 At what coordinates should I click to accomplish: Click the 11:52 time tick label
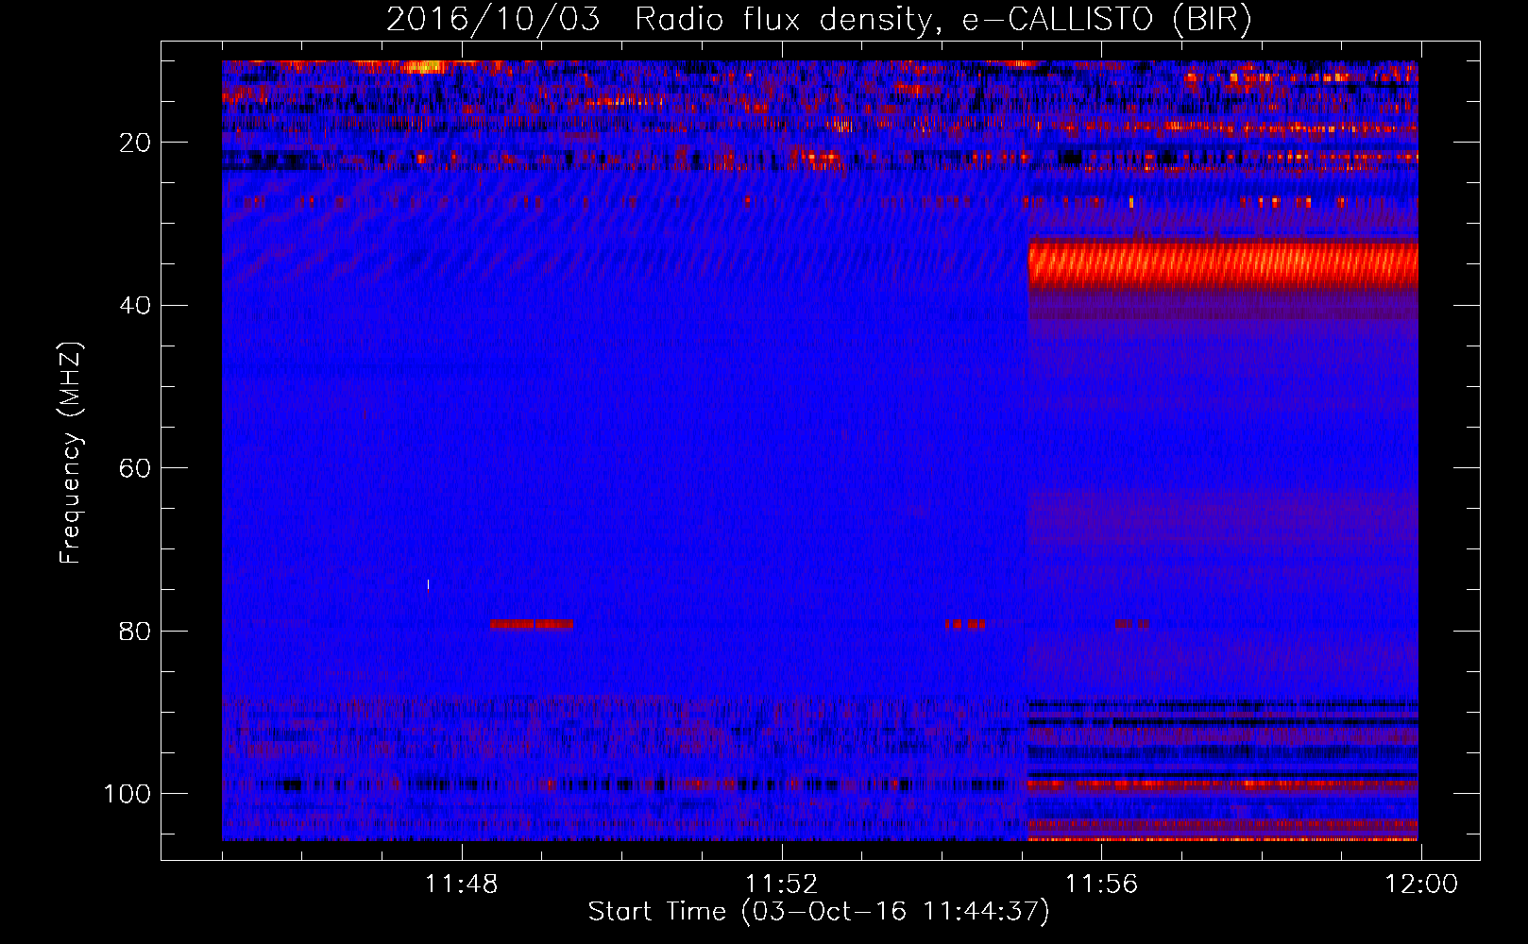(x=781, y=885)
